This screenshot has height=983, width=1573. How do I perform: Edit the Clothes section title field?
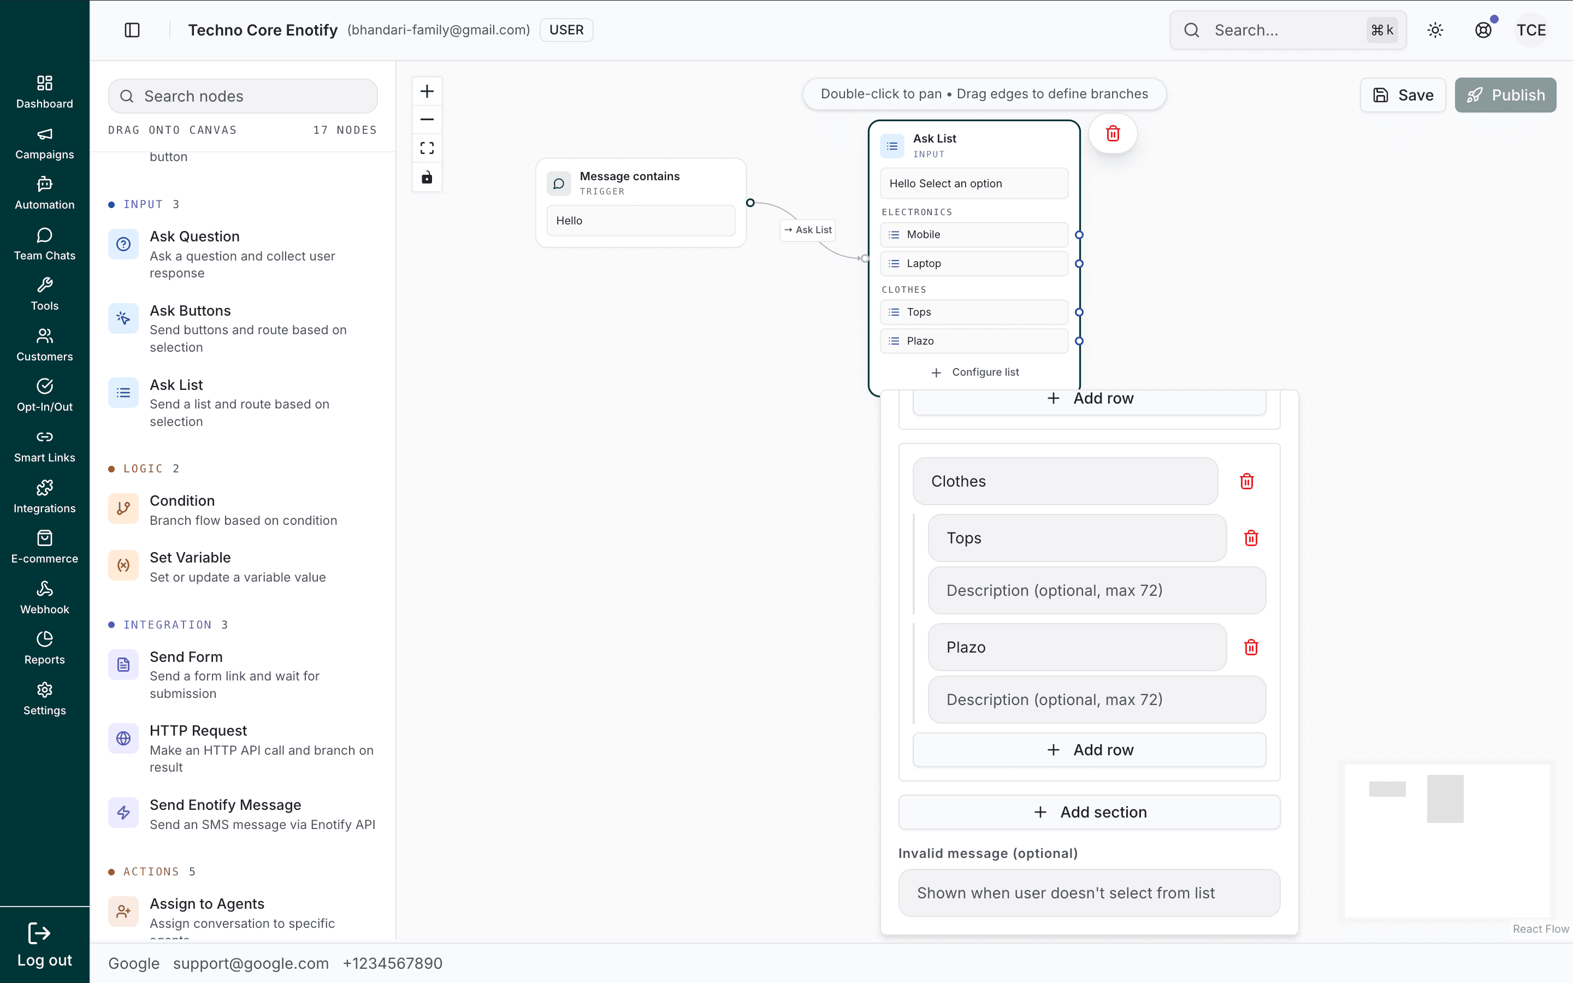pyautogui.click(x=1066, y=481)
